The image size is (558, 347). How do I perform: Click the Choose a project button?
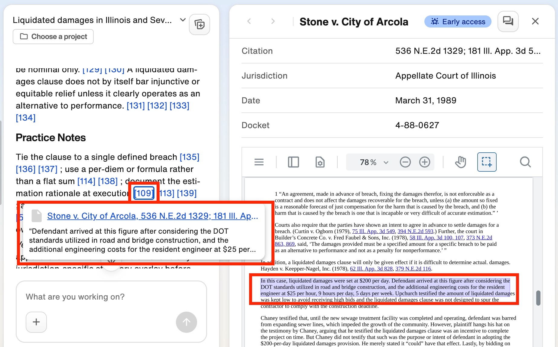click(53, 37)
